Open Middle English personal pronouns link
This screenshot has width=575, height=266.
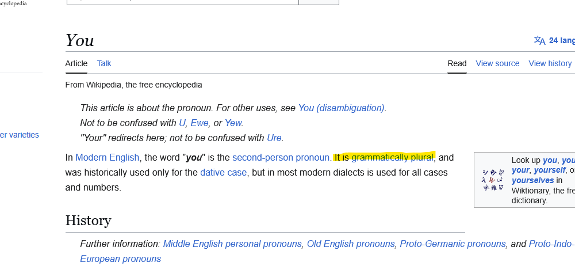click(x=232, y=244)
